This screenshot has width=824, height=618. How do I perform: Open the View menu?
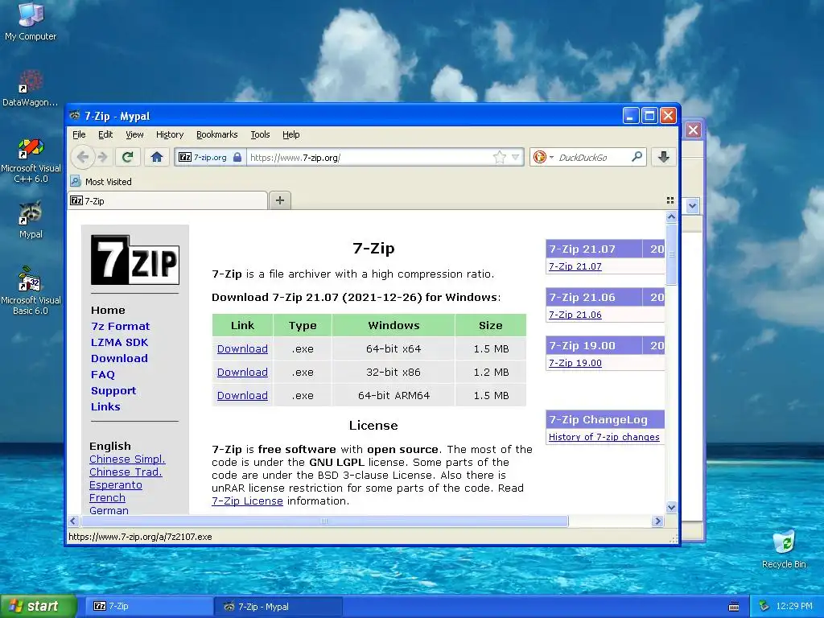pos(134,134)
